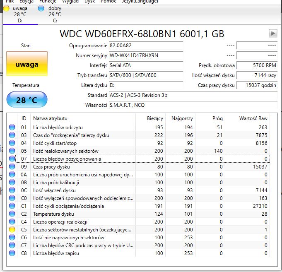Open the Plik menu
Image resolution: width=282 pixels, height=272 pixels.
(10, 1)
